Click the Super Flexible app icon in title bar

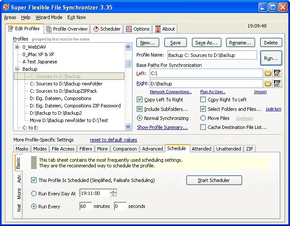(x=6, y=7)
